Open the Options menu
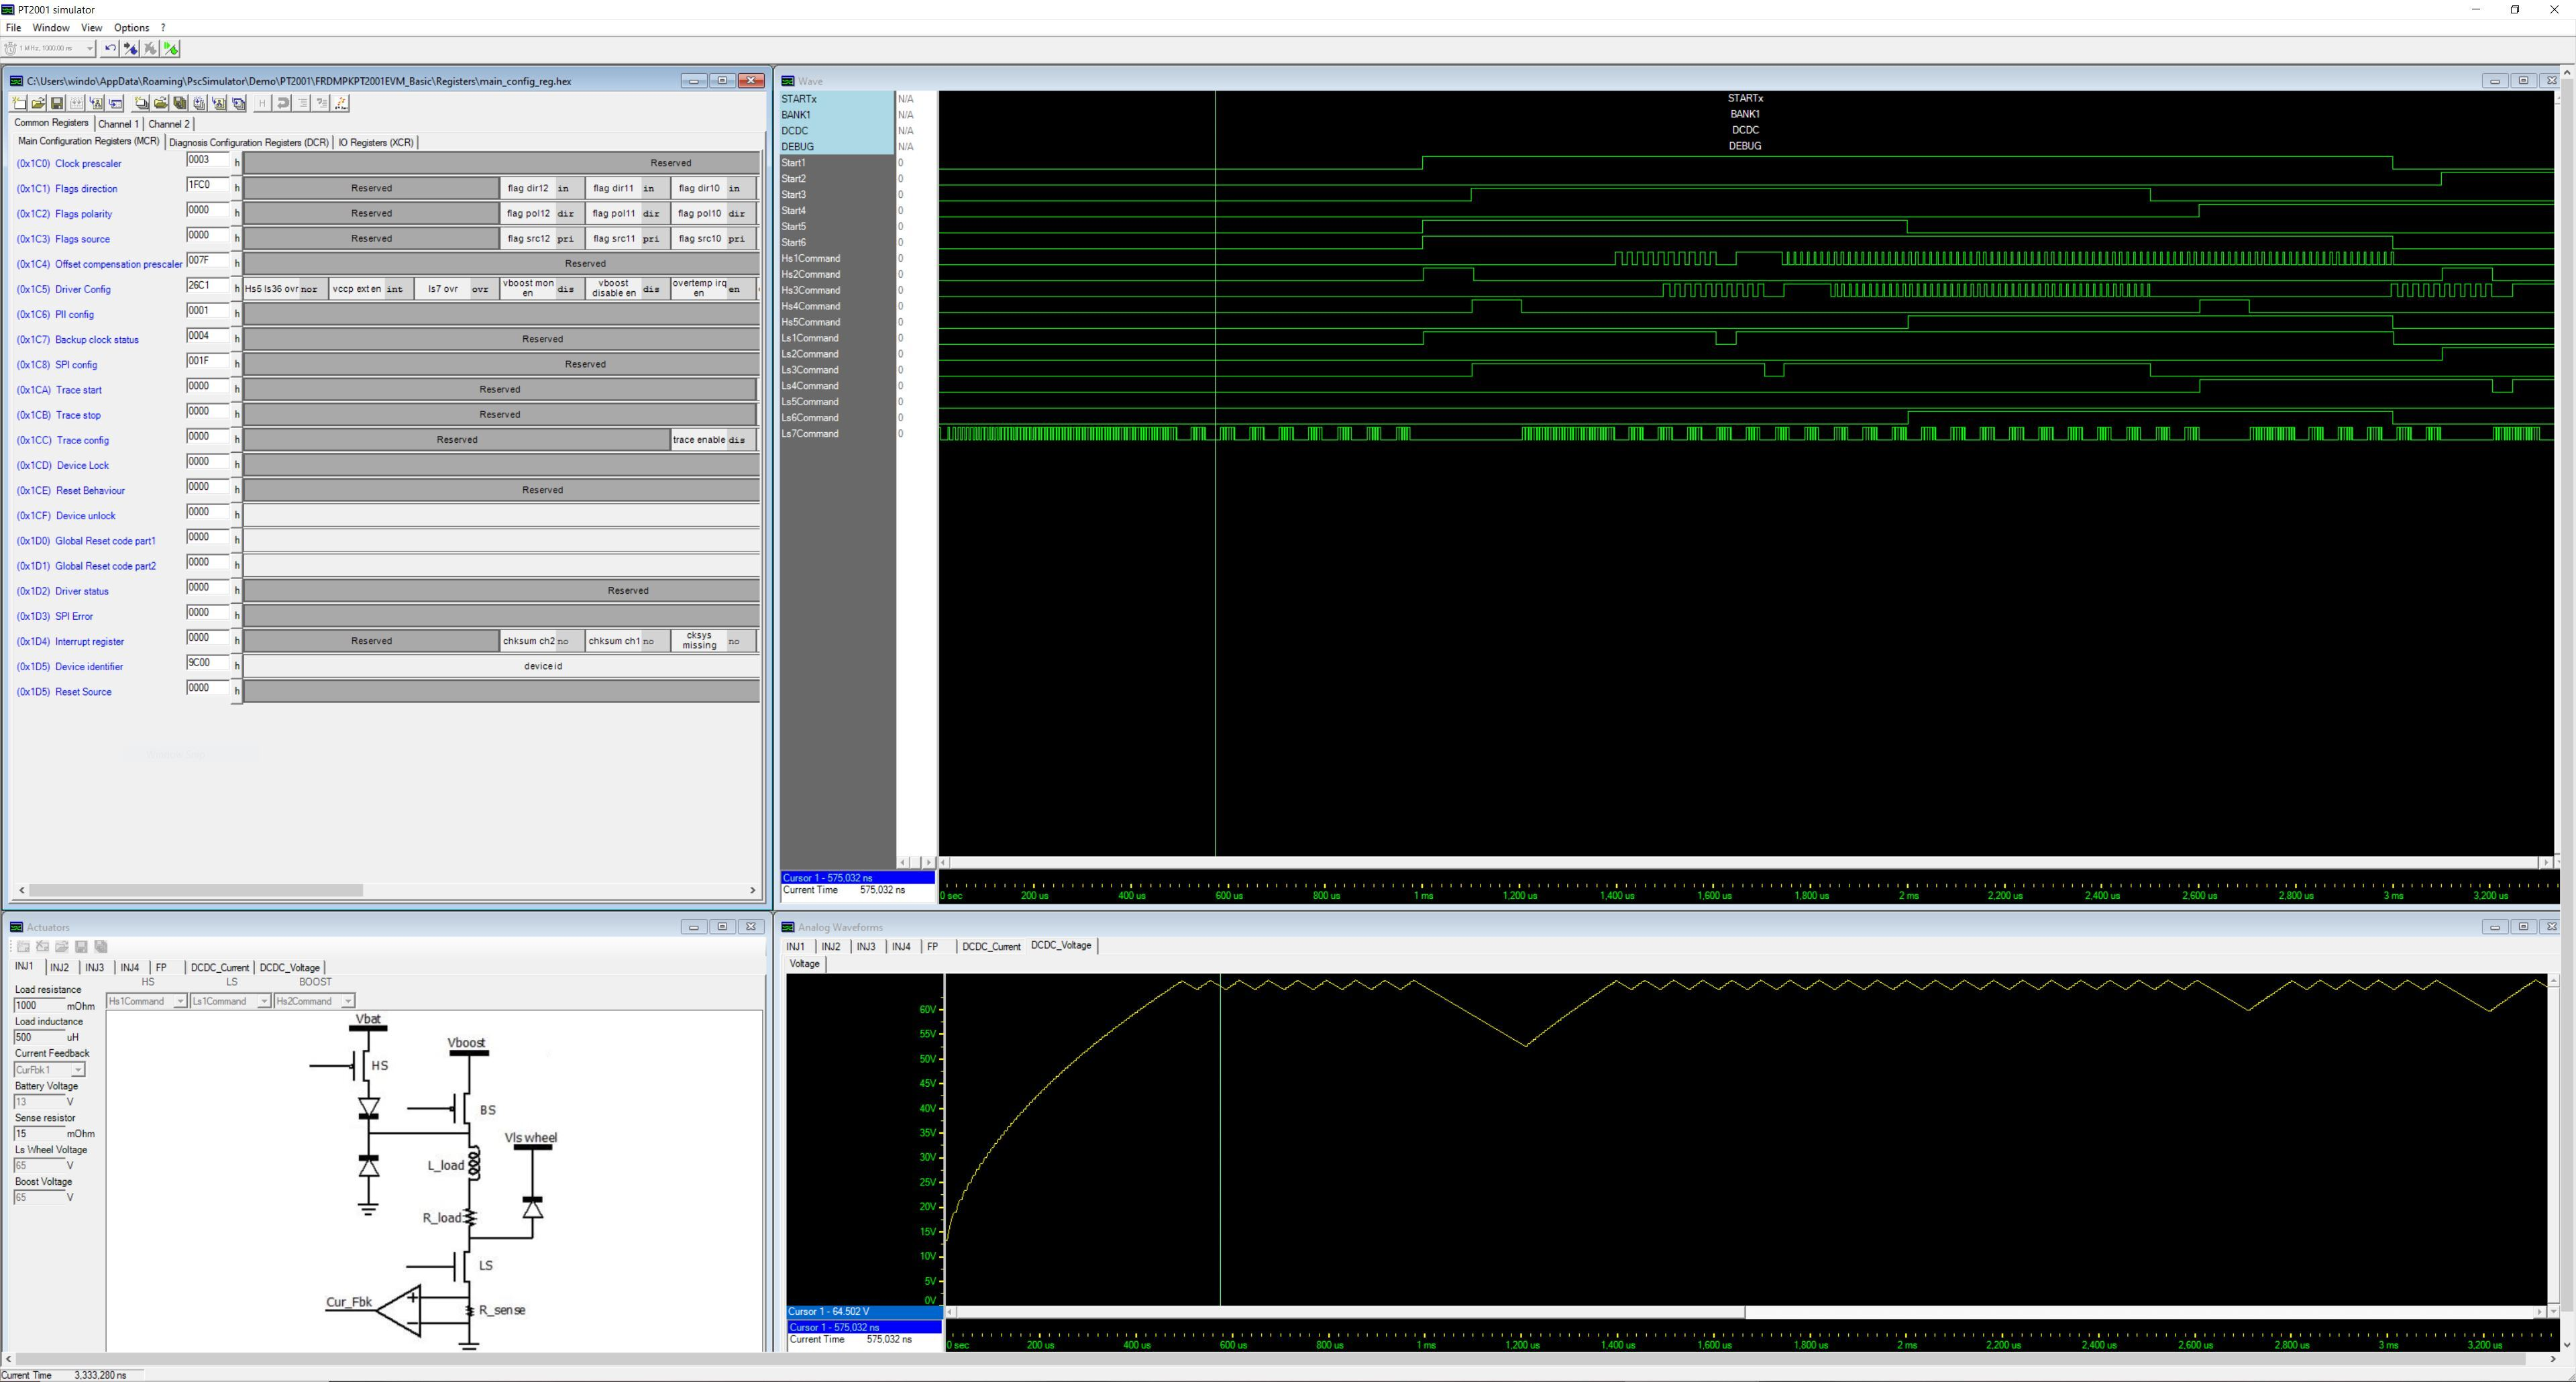The width and height of the screenshot is (2576, 1382). [131, 28]
